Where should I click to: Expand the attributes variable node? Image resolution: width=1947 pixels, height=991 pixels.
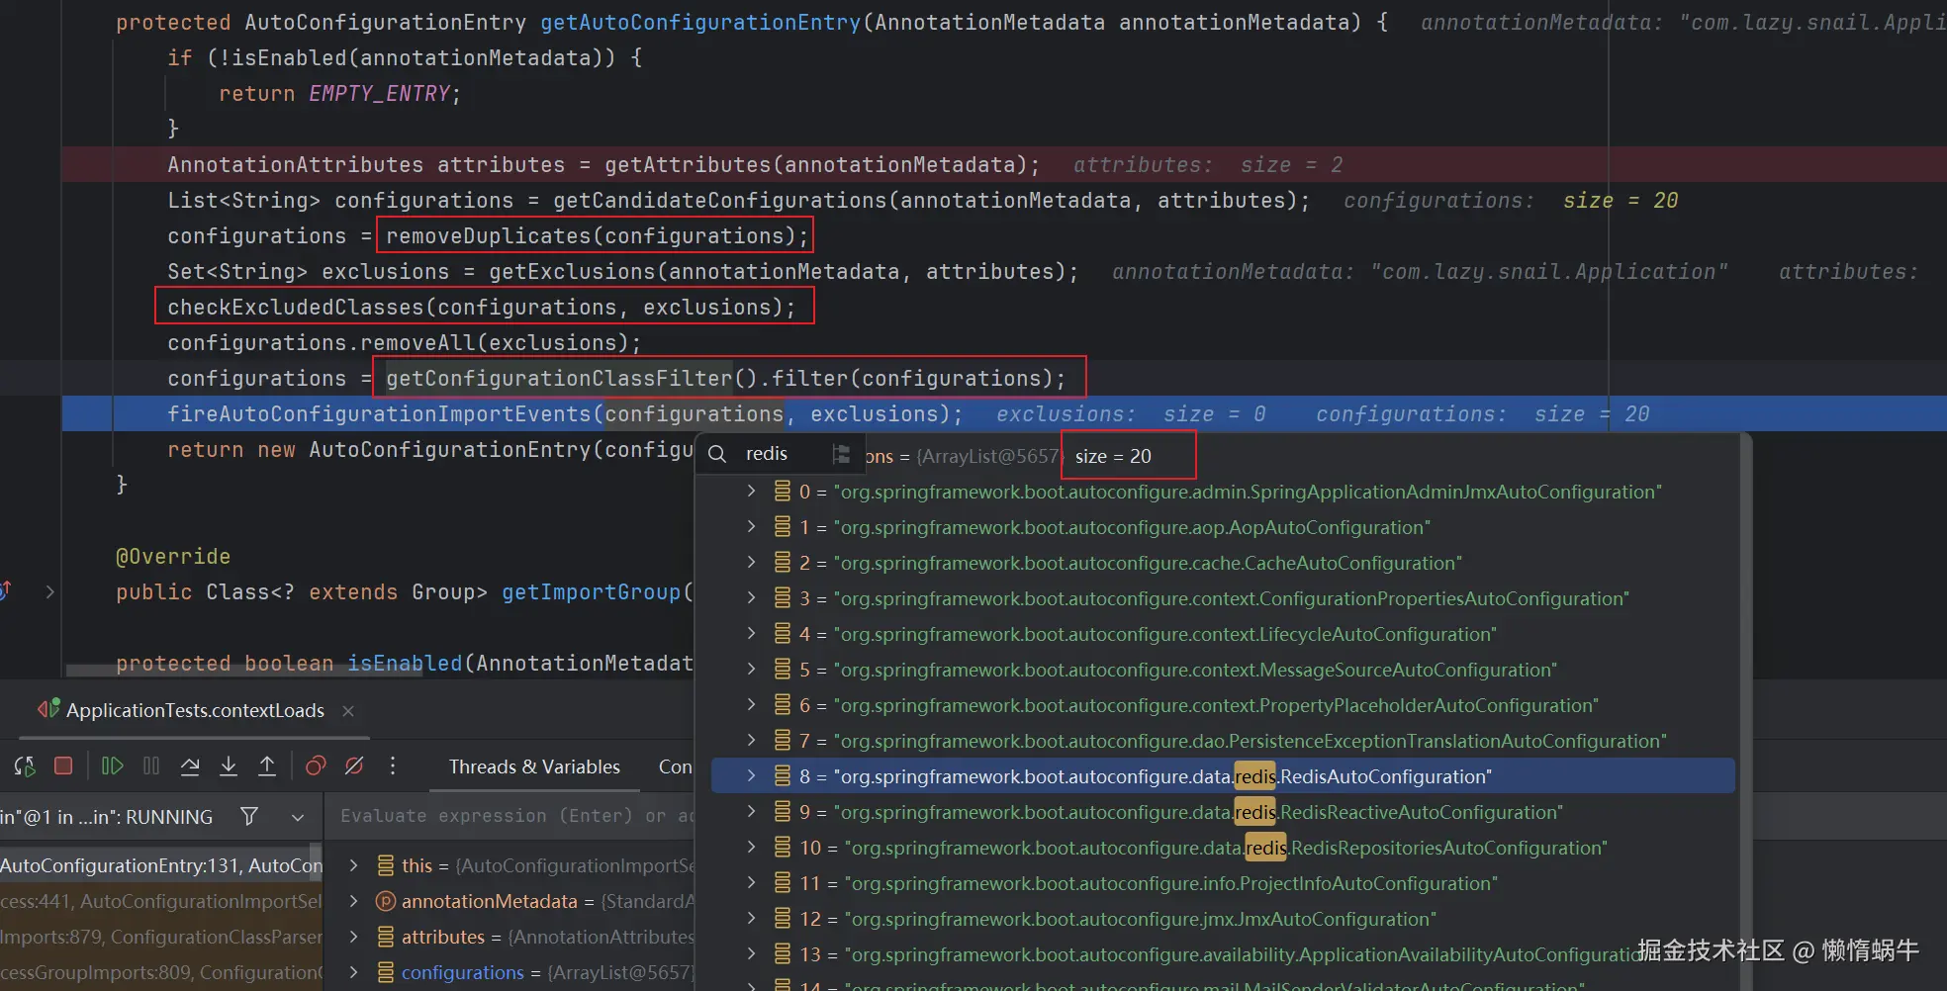point(353,937)
